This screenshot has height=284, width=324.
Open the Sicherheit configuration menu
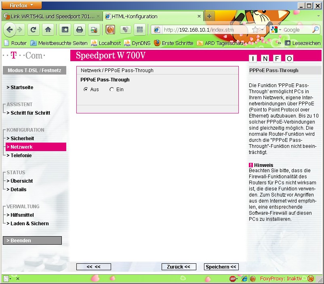pos(20,139)
